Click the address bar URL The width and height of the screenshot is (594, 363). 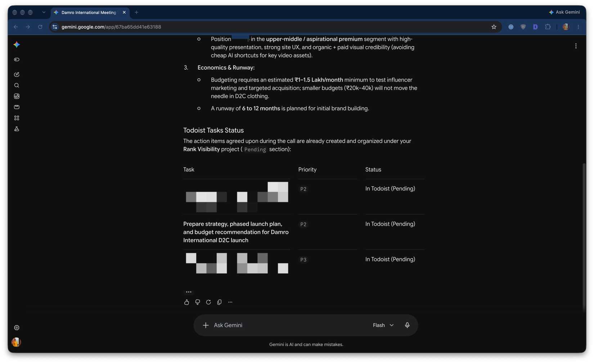(x=111, y=27)
